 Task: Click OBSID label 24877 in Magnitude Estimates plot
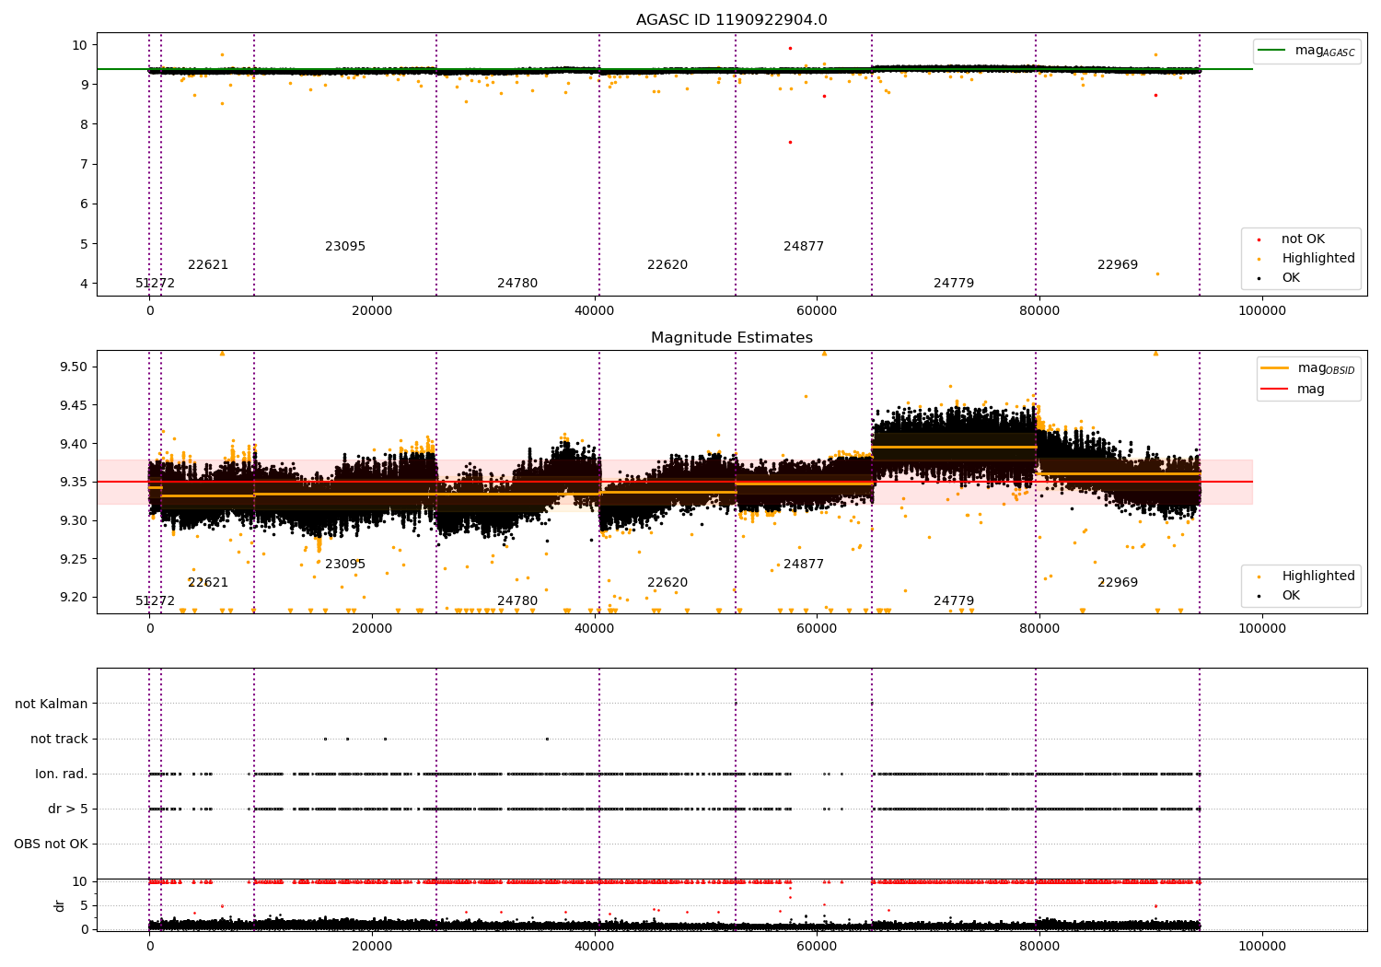pyautogui.click(x=804, y=565)
